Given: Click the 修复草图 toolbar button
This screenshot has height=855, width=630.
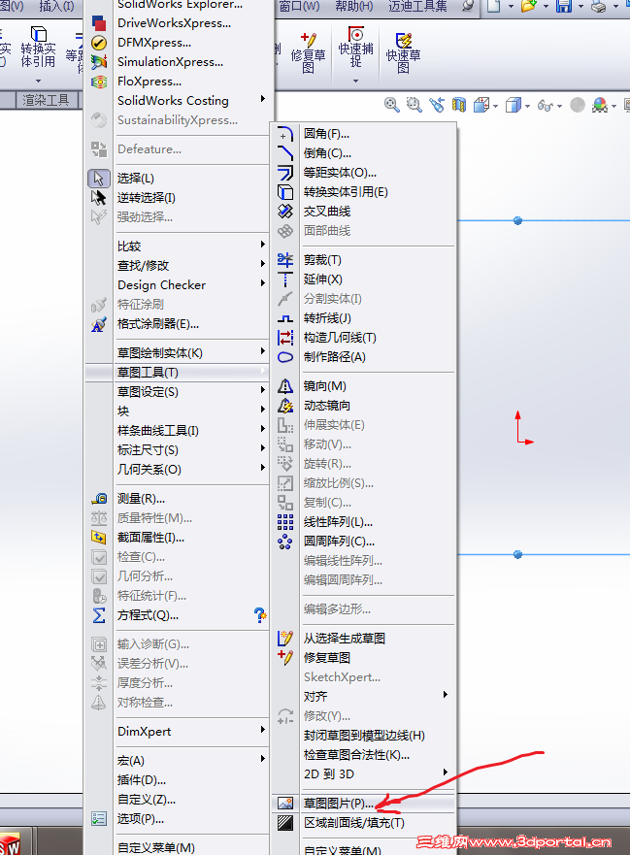Looking at the screenshot, I should 308,53.
